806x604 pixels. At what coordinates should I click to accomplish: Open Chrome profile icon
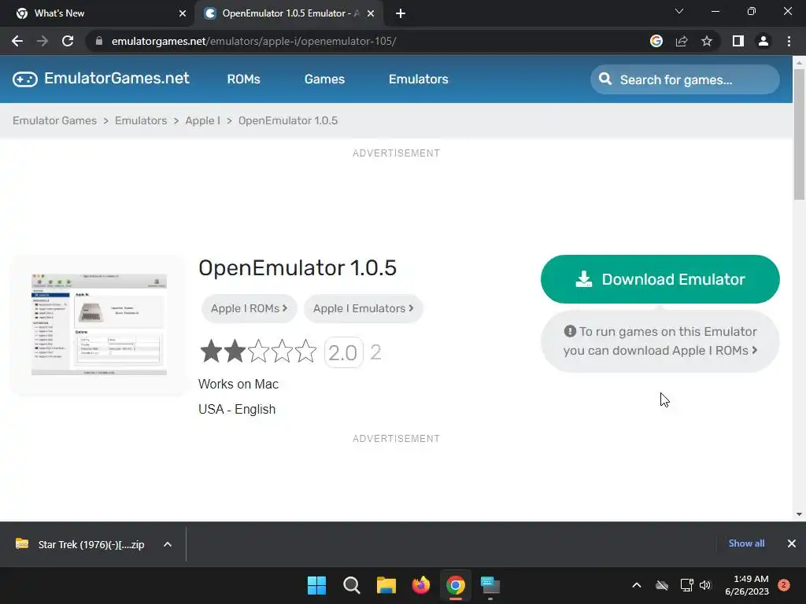[763, 41]
